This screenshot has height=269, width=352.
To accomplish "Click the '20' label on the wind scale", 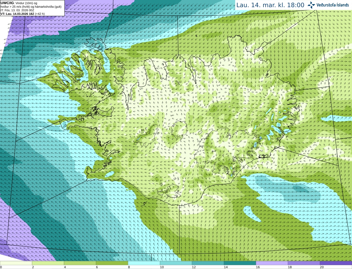I will [322, 267].
